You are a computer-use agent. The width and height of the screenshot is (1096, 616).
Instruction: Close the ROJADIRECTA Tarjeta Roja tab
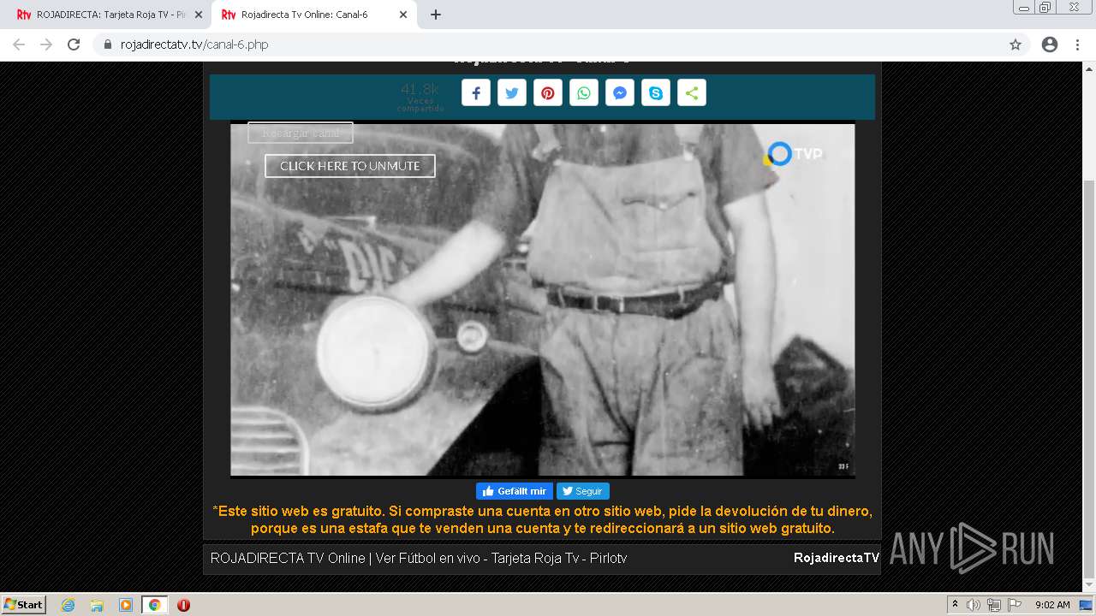coord(198,15)
